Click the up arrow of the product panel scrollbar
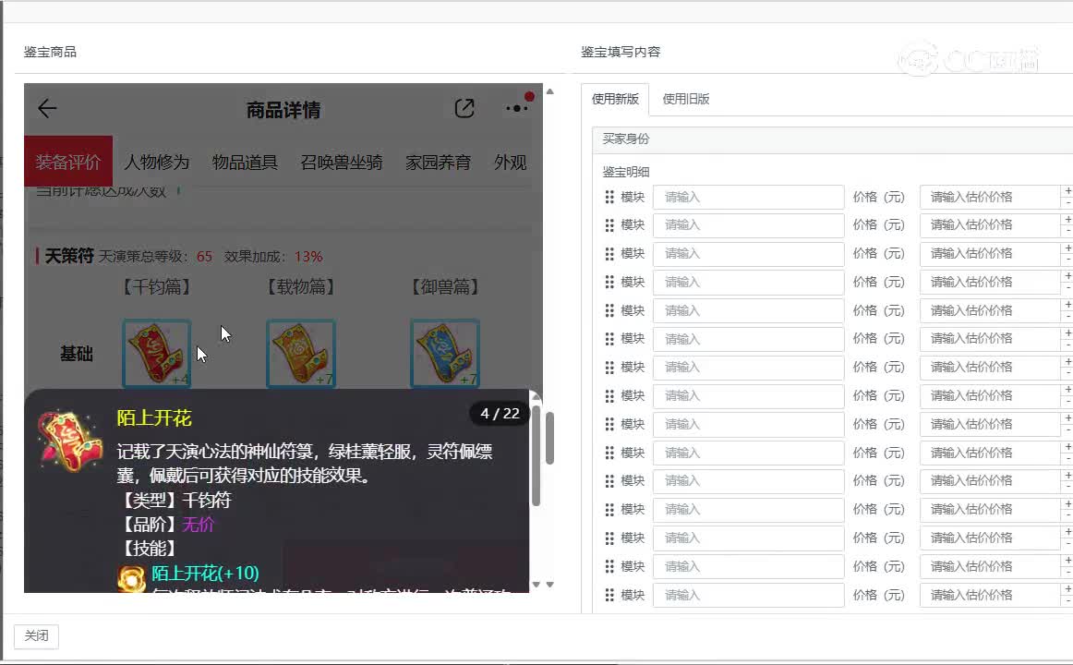 point(549,91)
